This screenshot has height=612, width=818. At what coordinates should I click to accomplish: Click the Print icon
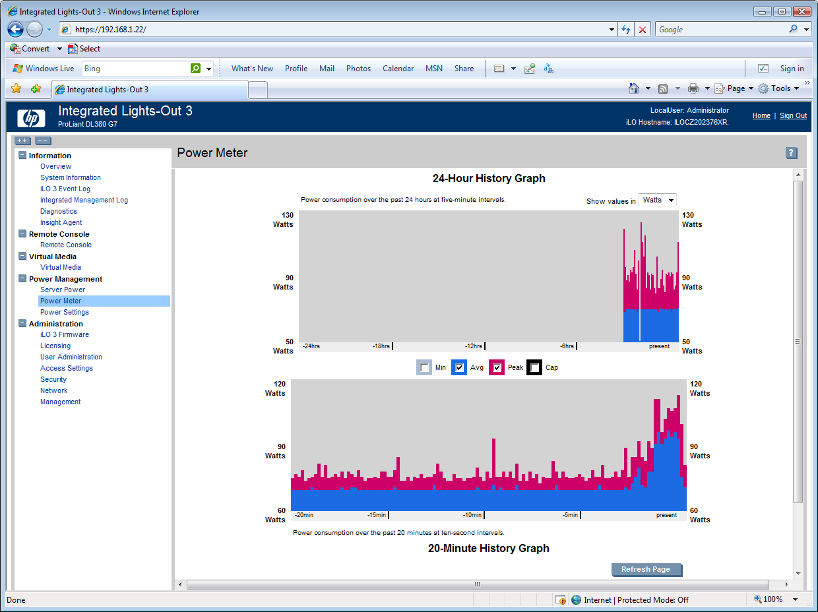point(693,88)
